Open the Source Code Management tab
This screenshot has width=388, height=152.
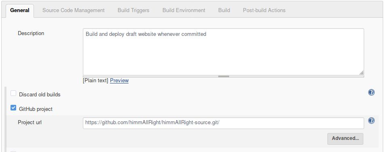tap(74, 10)
